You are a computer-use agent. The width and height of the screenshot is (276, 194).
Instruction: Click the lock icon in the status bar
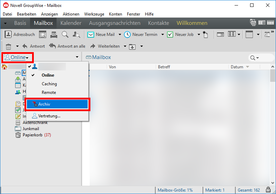(x=268, y=190)
